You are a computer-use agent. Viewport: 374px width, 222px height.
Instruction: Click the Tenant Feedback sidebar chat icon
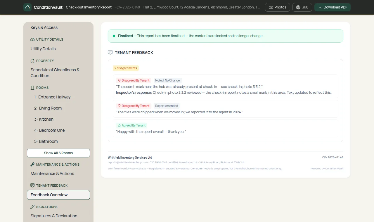click(x=32, y=185)
